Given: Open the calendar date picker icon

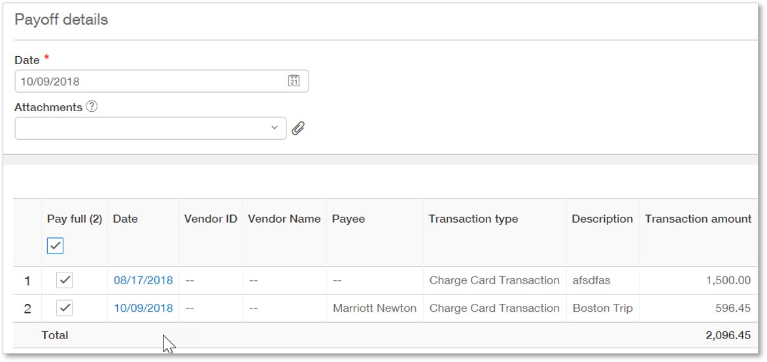Looking at the screenshot, I should tap(294, 81).
